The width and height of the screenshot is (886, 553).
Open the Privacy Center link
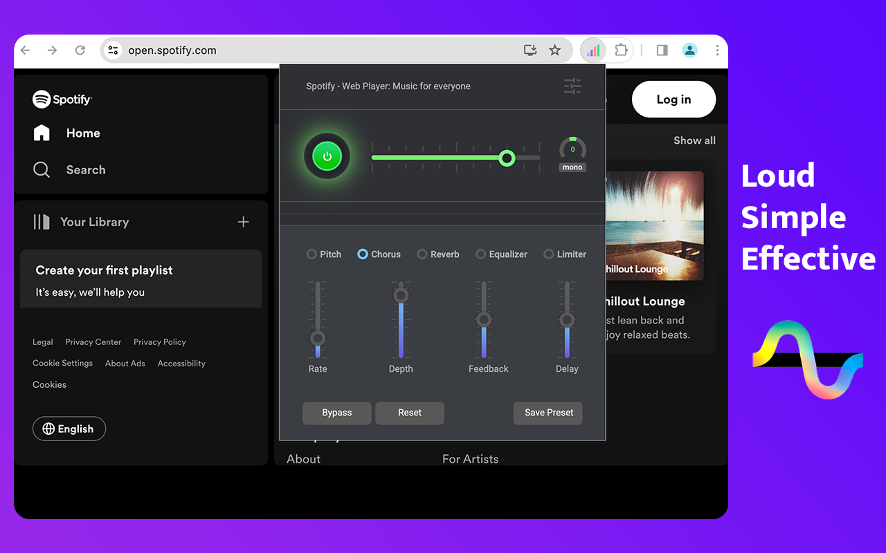click(93, 342)
